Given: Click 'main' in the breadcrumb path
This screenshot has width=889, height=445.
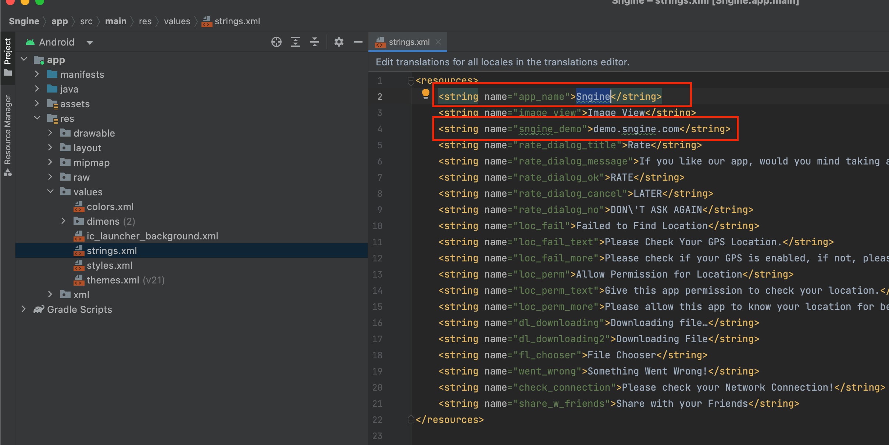Looking at the screenshot, I should tap(115, 21).
